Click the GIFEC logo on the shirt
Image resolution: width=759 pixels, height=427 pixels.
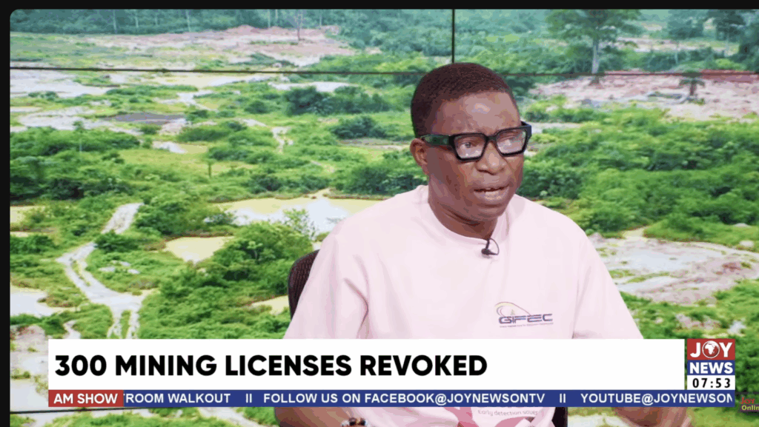point(525,315)
